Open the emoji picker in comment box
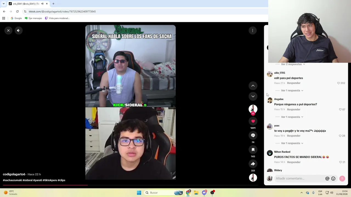This screenshot has width=351, height=197. (x=333, y=179)
